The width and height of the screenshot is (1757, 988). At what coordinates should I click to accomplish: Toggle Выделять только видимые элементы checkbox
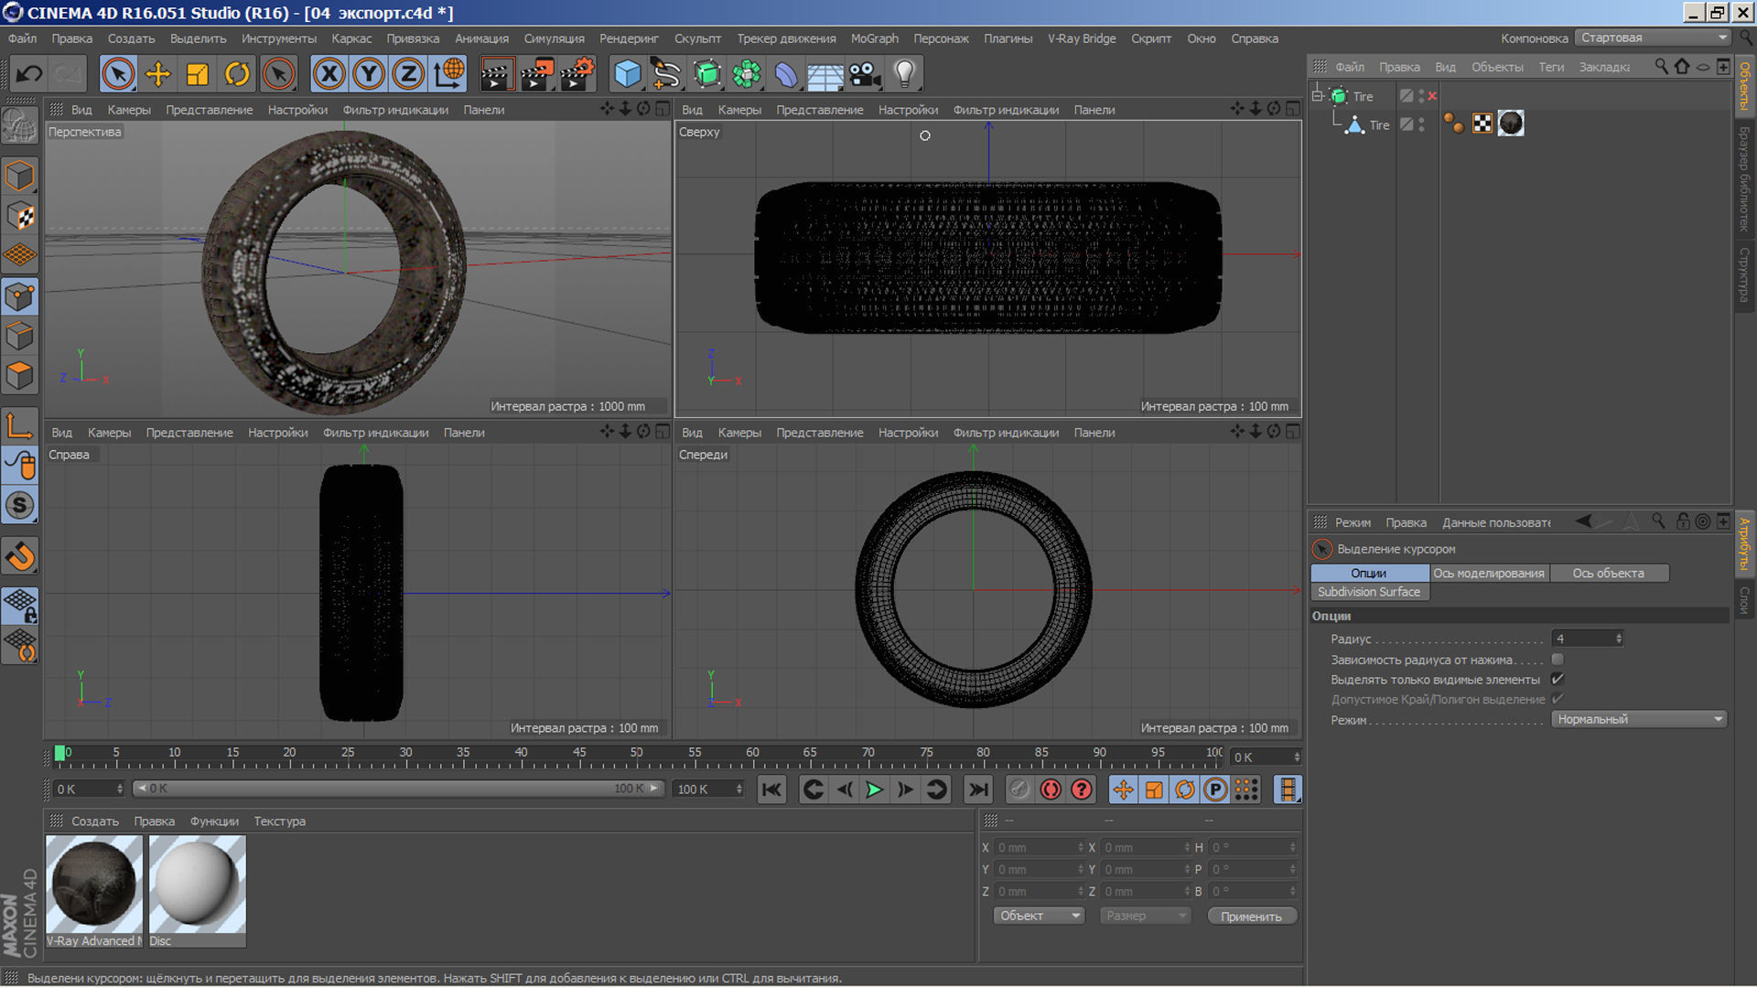pyautogui.click(x=1558, y=680)
